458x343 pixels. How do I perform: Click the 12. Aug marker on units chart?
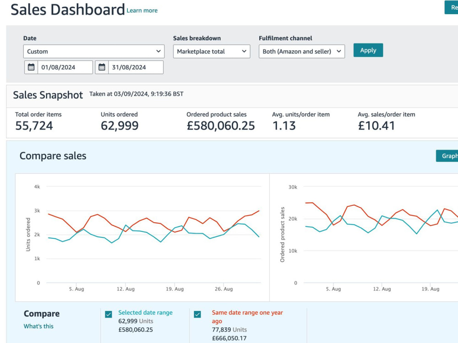coord(125,289)
